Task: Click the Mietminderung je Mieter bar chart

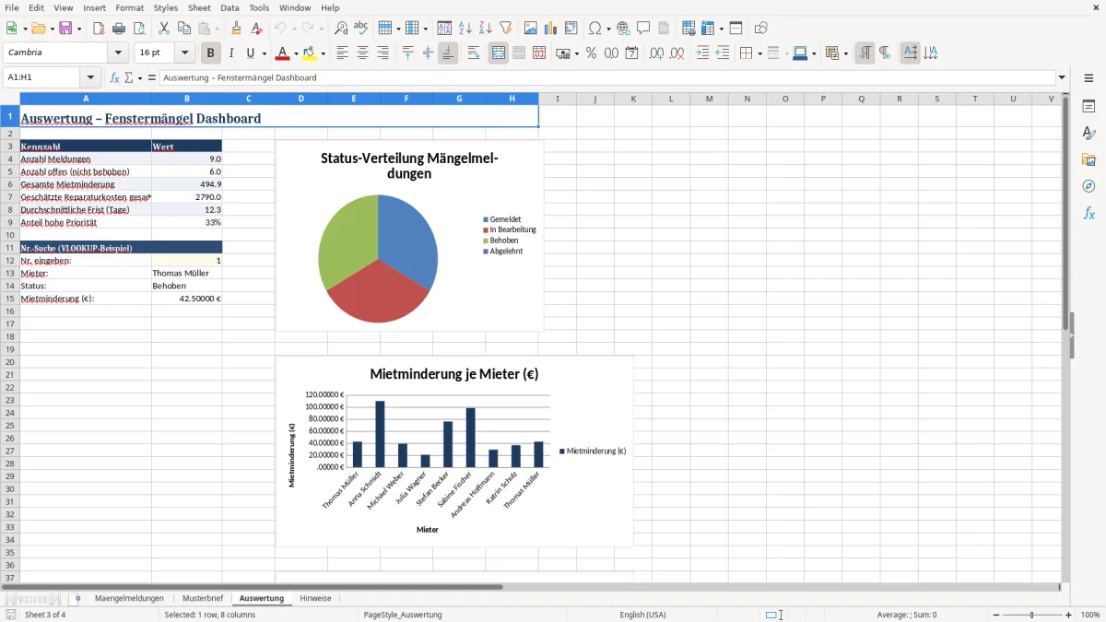Action: [454, 452]
